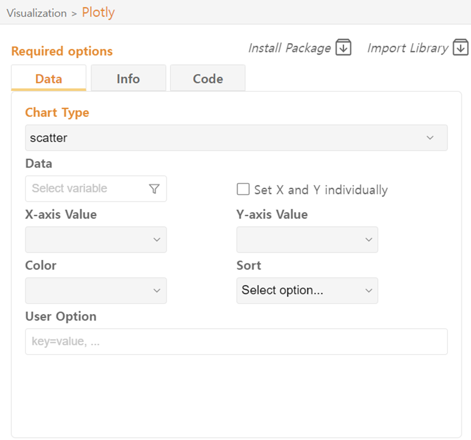Select the Data tab
This screenshot has width=471, height=440.
pyautogui.click(x=49, y=79)
